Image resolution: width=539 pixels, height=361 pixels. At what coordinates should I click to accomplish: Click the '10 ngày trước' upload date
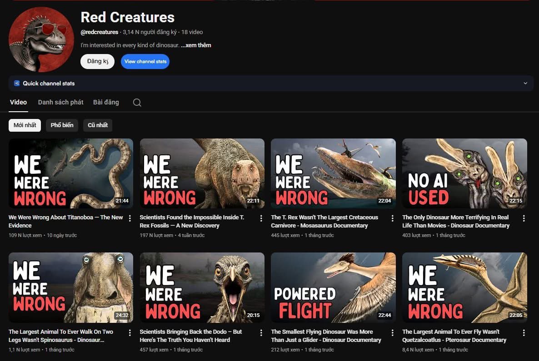click(x=62, y=235)
